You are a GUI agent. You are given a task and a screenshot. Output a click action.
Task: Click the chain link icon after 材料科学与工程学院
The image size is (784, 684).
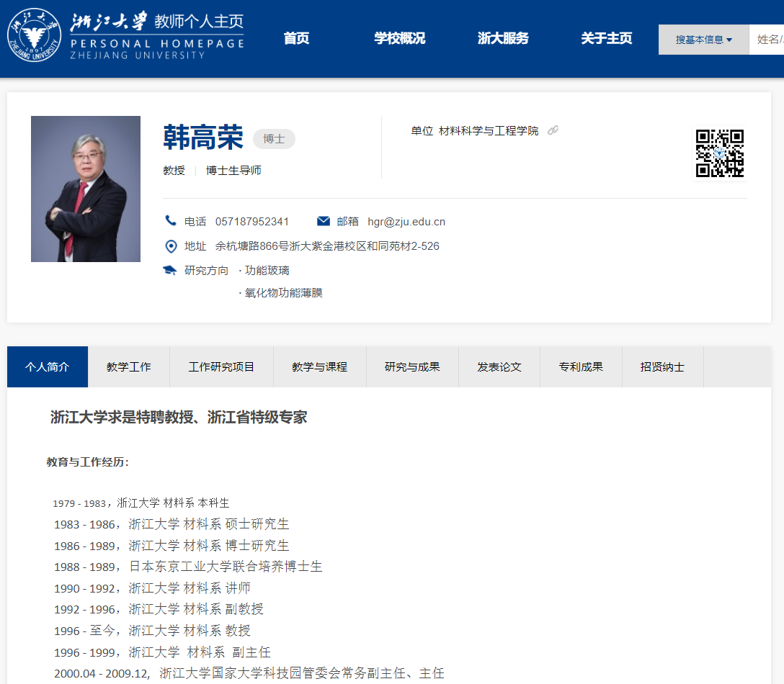pyautogui.click(x=553, y=130)
